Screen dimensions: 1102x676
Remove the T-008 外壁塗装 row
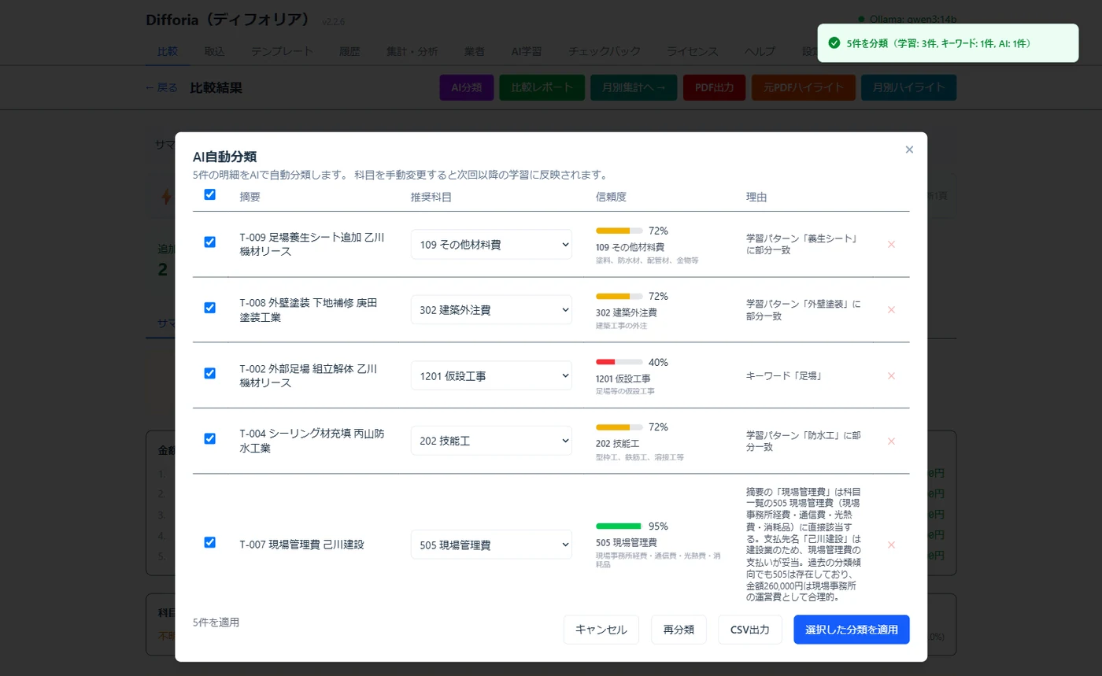click(x=891, y=310)
